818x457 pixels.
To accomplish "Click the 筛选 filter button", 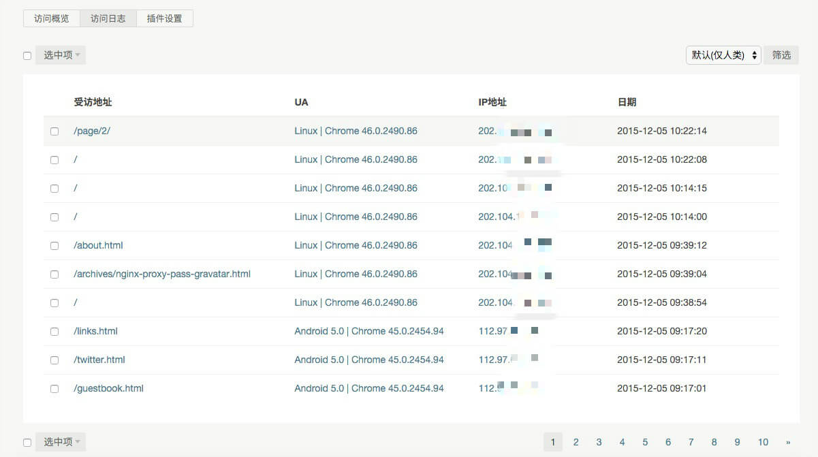I will click(781, 55).
